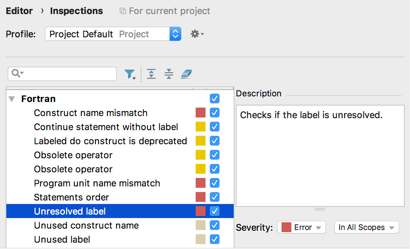
Task: Open the profile actions gear menu
Action: (196, 34)
